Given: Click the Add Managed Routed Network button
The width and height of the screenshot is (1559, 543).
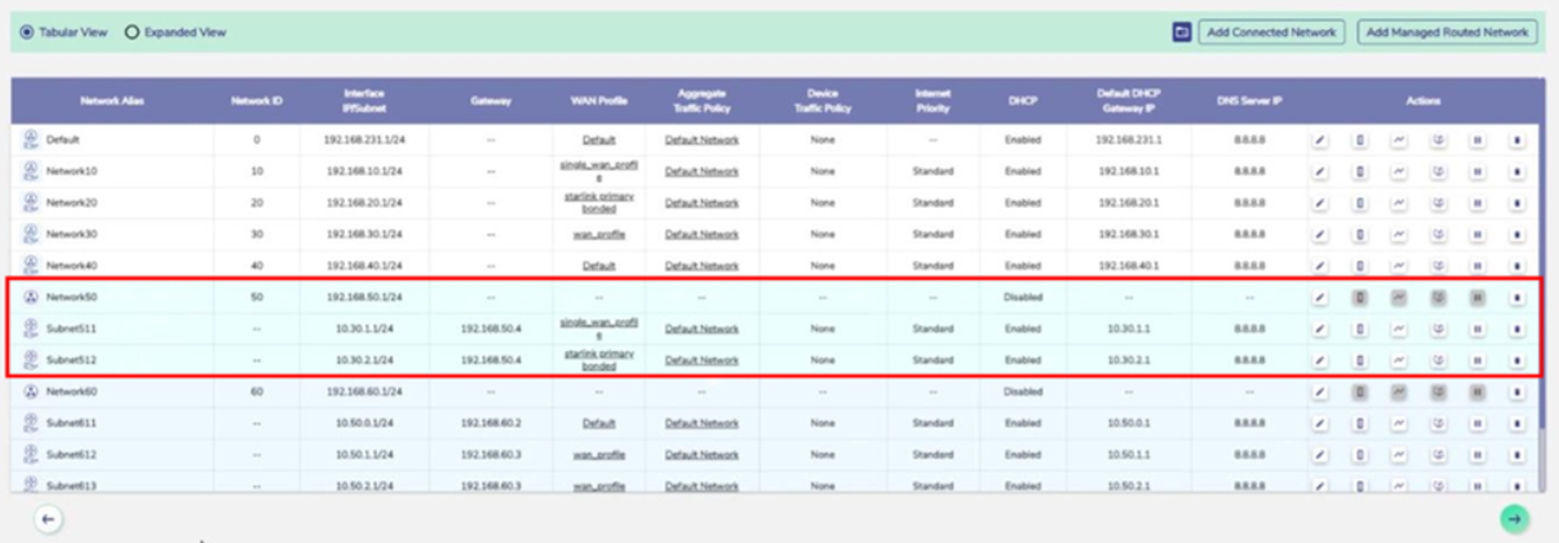Looking at the screenshot, I should (x=1447, y=33).
